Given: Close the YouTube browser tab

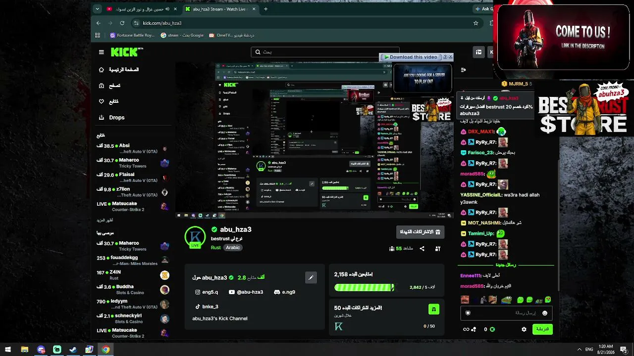Looking at the screenshot, I should [x=175, y=9].
